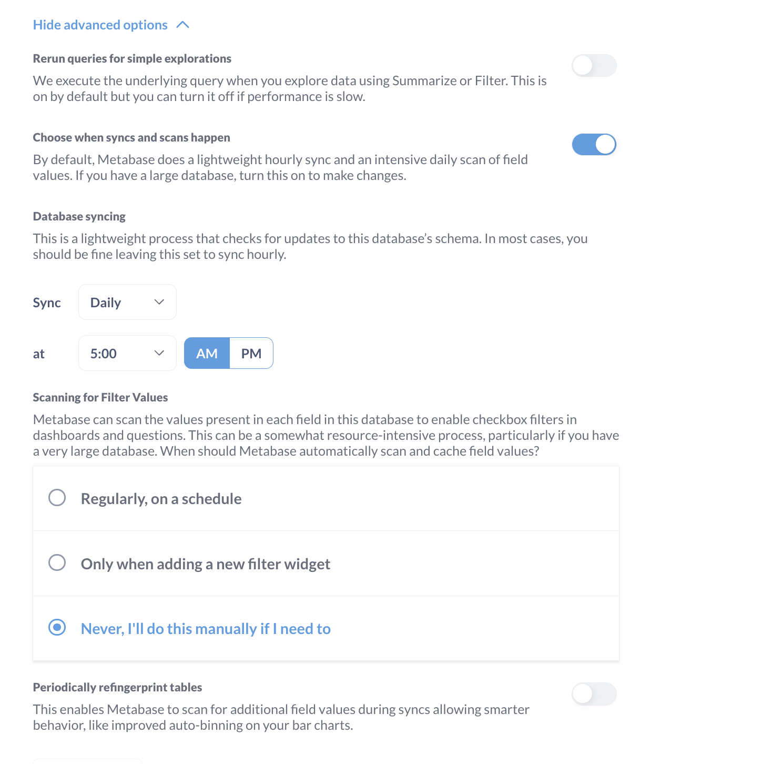
Task: Select Regularly, on a schedule radio button
Action: [x=57, y=497]
